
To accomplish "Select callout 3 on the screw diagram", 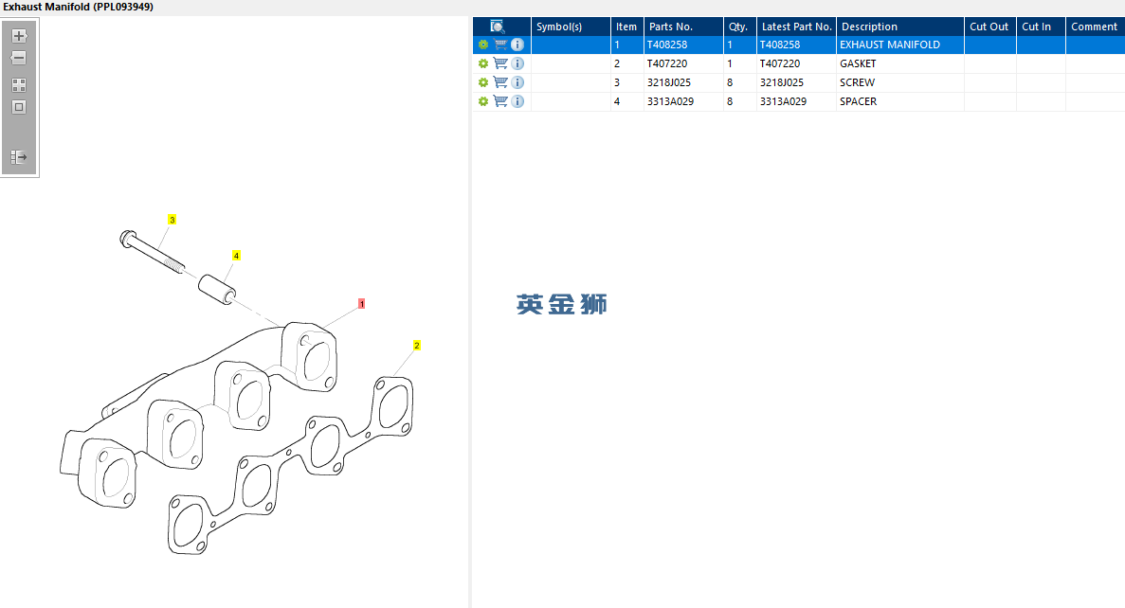I will (x=172, y=220).
